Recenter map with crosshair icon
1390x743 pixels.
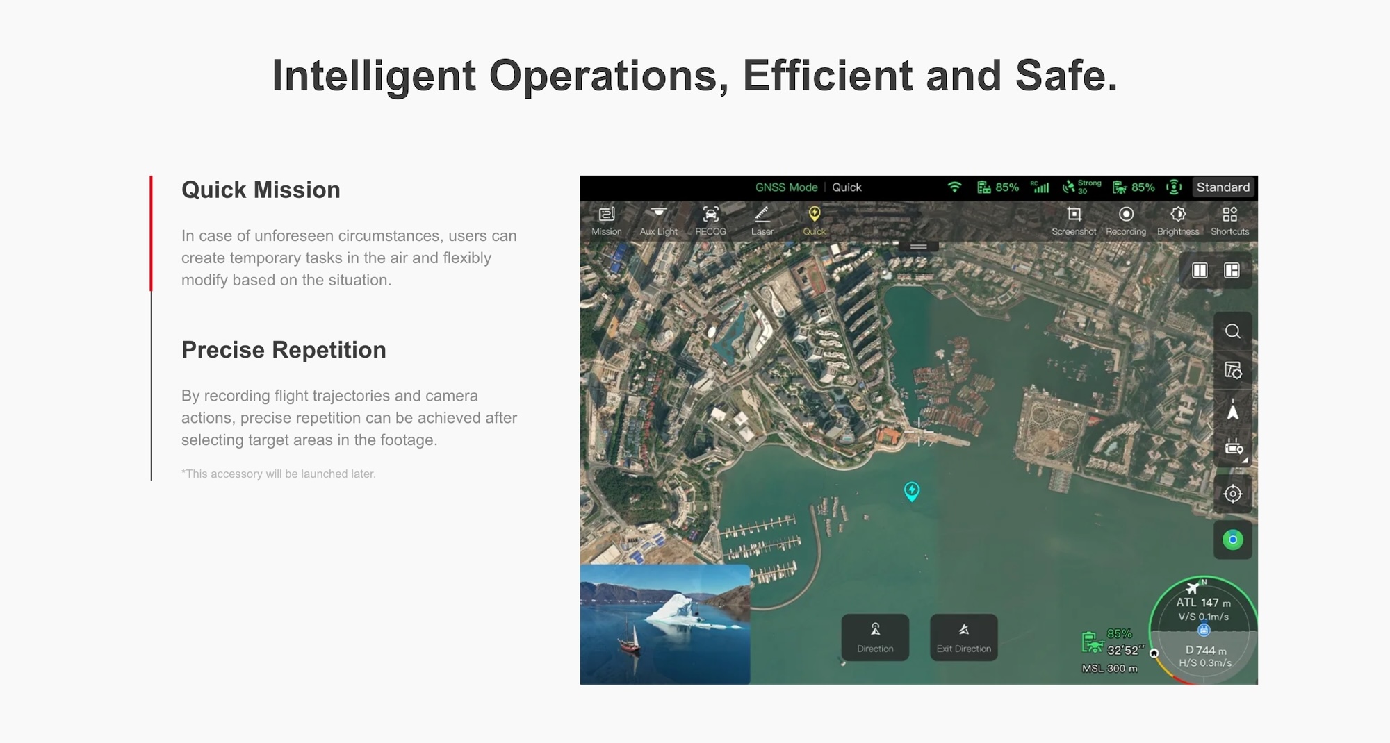click(x=1232, y=494)
